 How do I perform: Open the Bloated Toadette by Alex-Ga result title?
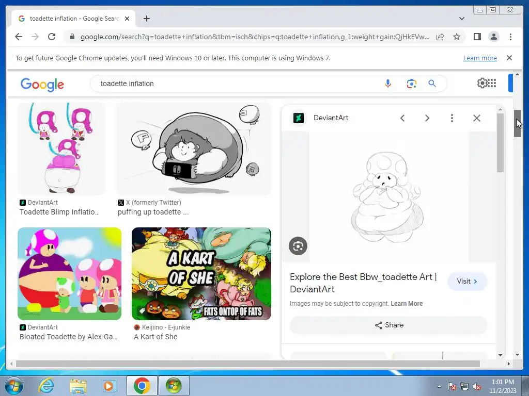tap(69, 337)
